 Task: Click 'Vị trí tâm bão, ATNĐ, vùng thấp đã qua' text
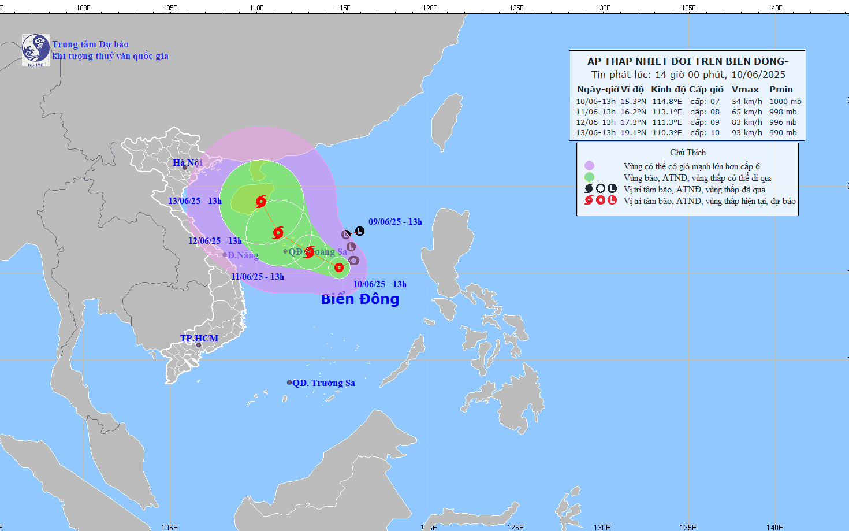pyautogui.click(x=694, y=190)
